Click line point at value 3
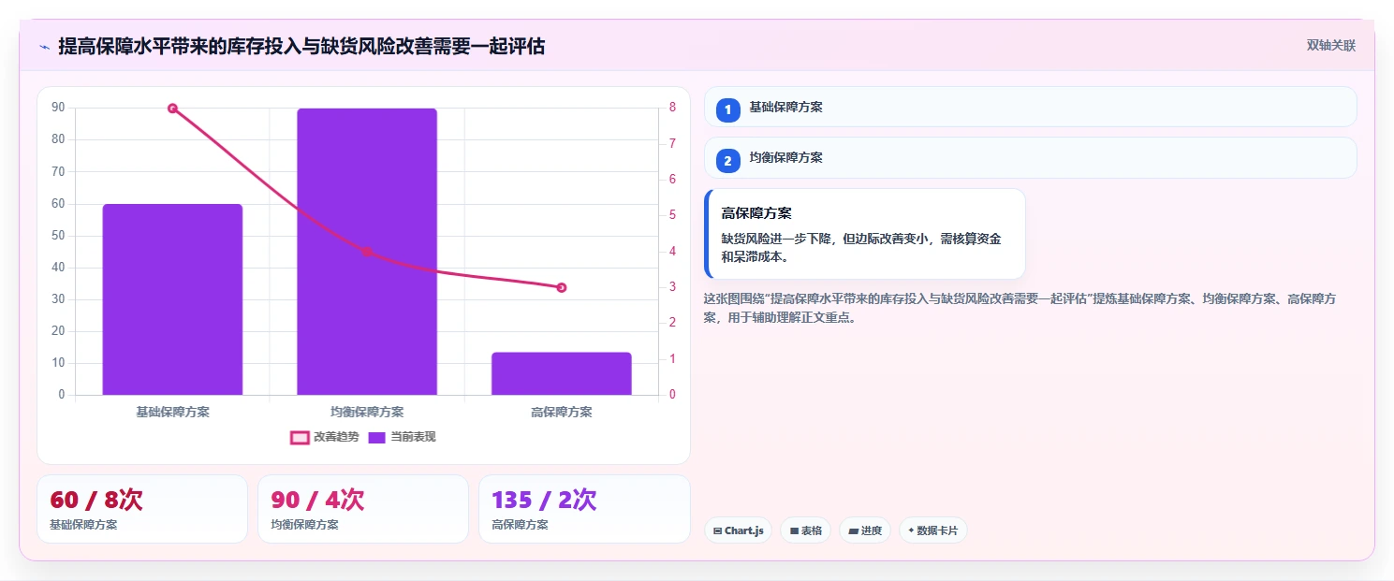This screenshot has width=1394, height=581. [562, 287]
